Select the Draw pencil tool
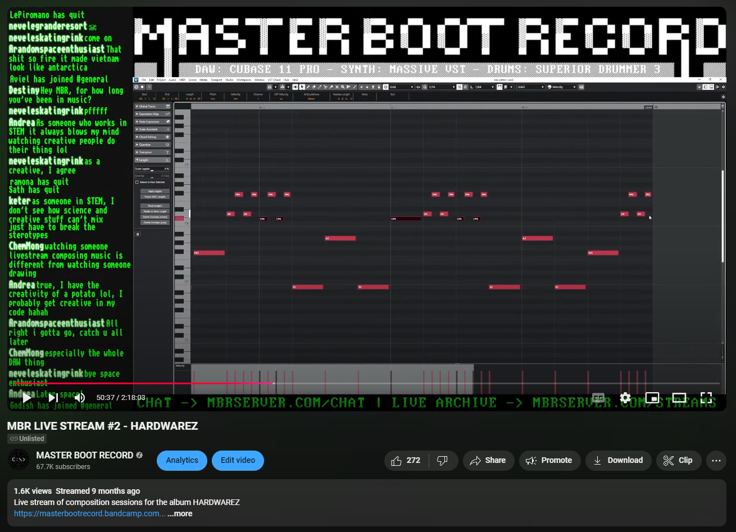Screen dimensions: 736x532 tap(308, 87)
